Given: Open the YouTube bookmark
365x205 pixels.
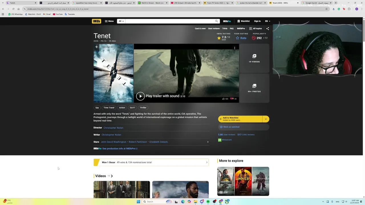Looking at the screenshot, I should point(58,14).
